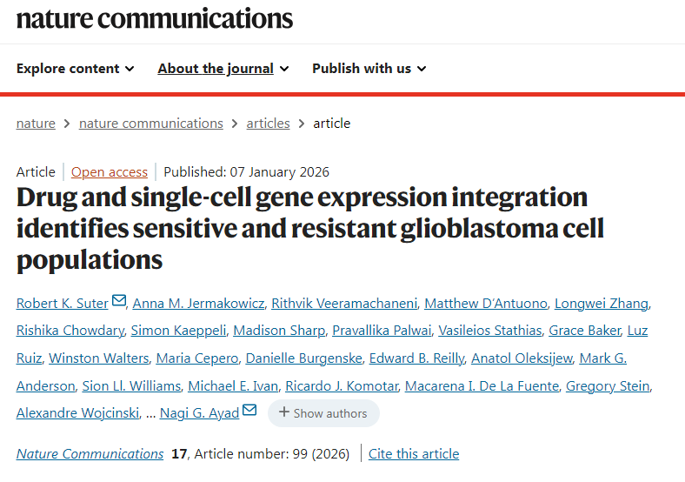Click author Nagi G. Ayad name
Image resolution: width=685 pixels, height=482 pixels.
click(202, 412)
